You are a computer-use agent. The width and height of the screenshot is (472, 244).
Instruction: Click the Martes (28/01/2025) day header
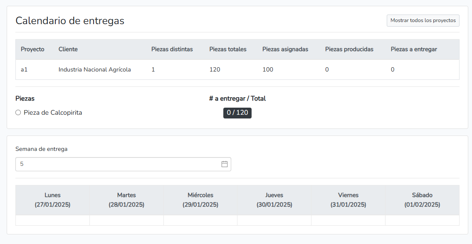click(x=126, y=200)
